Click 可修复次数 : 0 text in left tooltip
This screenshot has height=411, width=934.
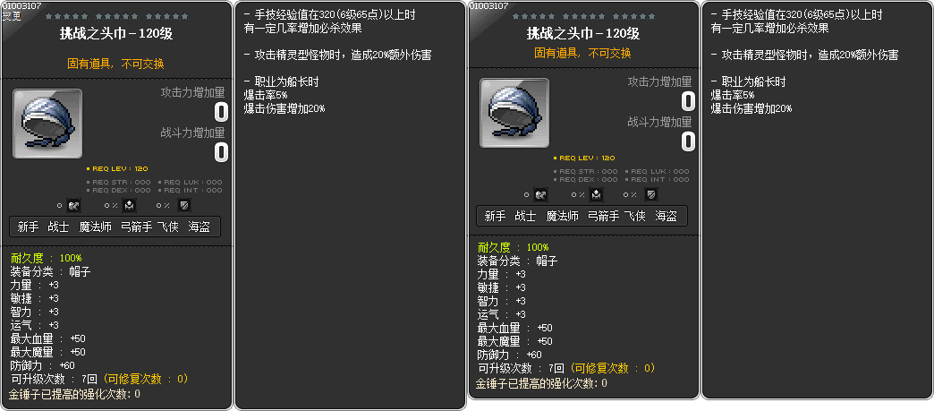146,378
